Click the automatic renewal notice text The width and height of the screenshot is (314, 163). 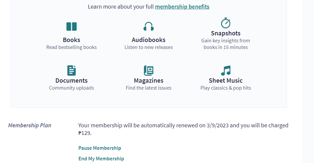pyautogui.click(x=183, y=126)
